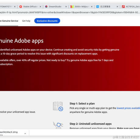The image size is (140, 140).
Task: Switch to the 云之家登录 browser tab
Action: click(107, 7)
